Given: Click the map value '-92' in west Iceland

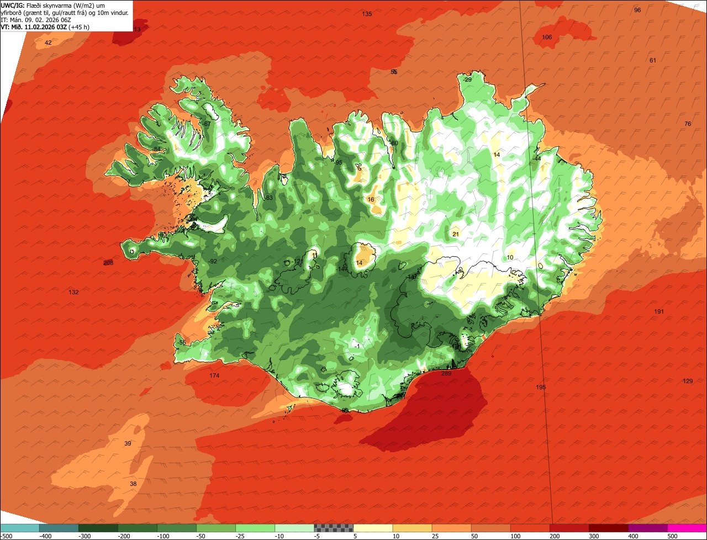Looking at the screenshot, I should pyautogui.click(x=213, y=261).
